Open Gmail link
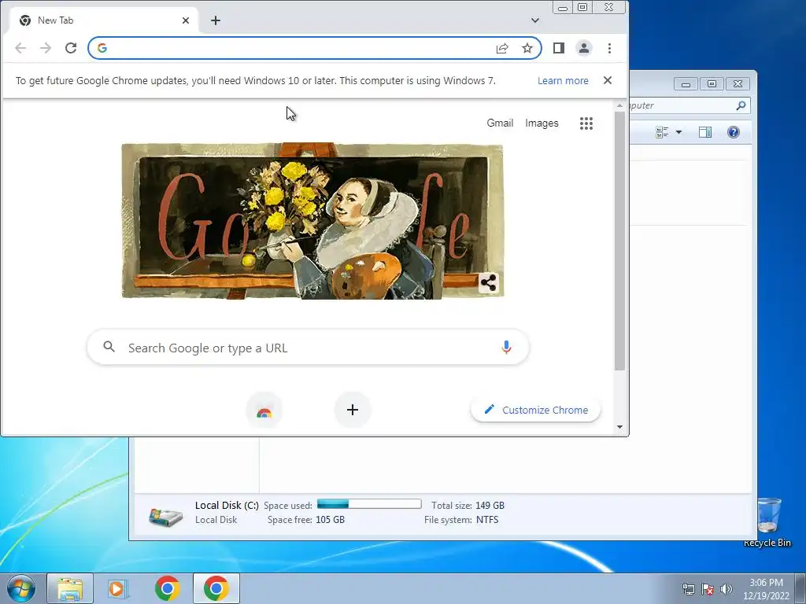This screenshot has width=806, height=604. click(x=500, y=123)
